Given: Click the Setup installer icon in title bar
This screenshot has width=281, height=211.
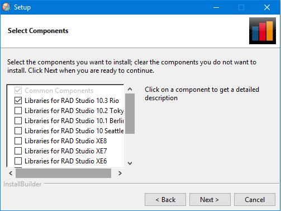Looking at the screenshot, I should (x=7, y=7).
